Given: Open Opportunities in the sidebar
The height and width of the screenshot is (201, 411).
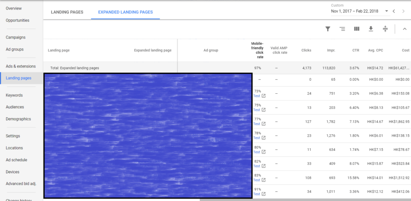Looking at the screenshot, I should tap(18, 20).
